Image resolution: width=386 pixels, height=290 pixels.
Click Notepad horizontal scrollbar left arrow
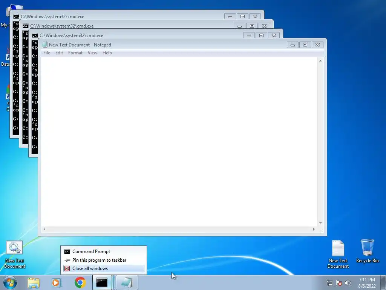44,229
